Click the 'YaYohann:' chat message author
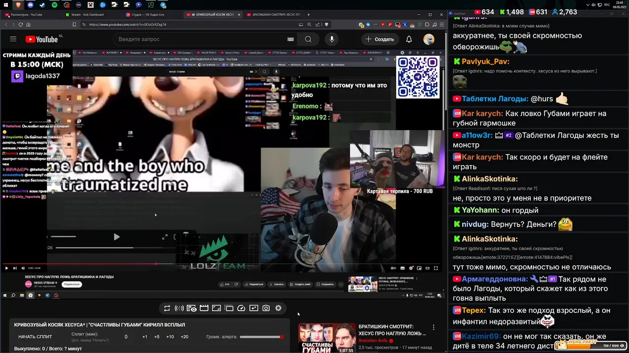The width and height of the screenshot is (629, 353). click(x=480, y=210)
